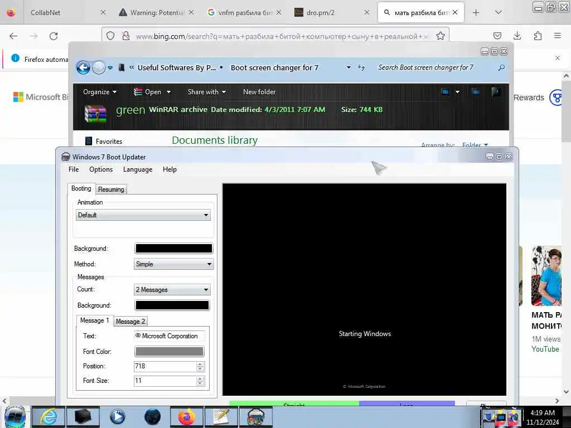Click the Firefox reload page button

pyautogui.click(x=54, y=36)
